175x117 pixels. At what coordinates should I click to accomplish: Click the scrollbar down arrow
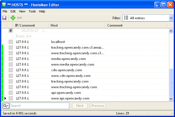(171, 99)
